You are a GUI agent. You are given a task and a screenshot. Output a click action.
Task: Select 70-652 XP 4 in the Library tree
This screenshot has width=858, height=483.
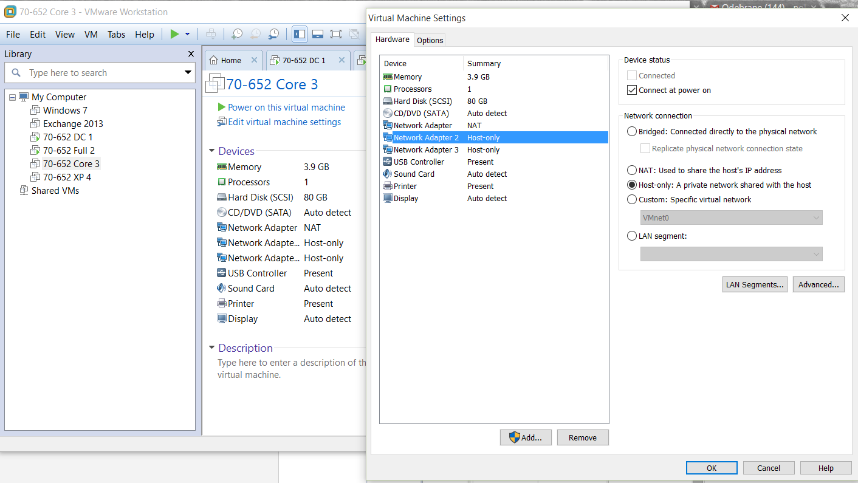(x=67, y=177)
